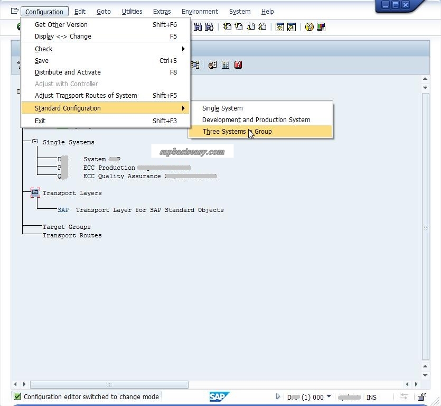The width and height of the screenshot is (441, 406).
Task: Click the hierarchy tree display icon
Action: (x=195, y=65)
